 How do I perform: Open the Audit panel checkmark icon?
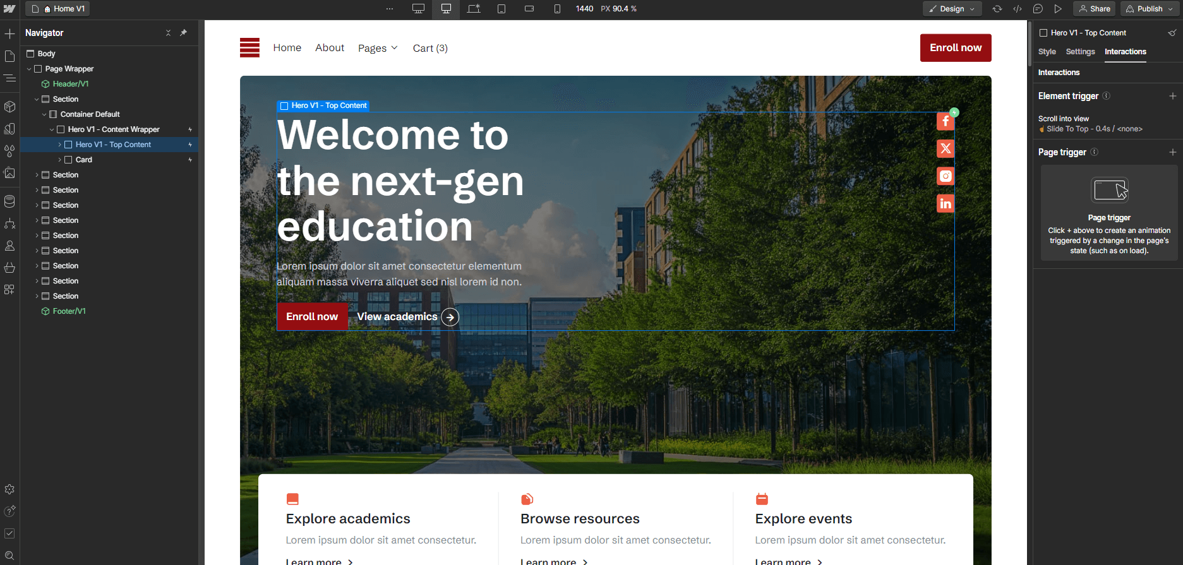[x=9, y=533]
